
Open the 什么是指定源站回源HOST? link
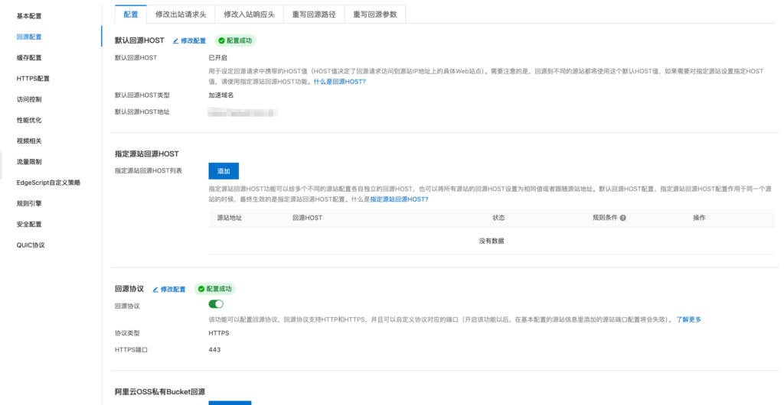[x=399, y=199]
